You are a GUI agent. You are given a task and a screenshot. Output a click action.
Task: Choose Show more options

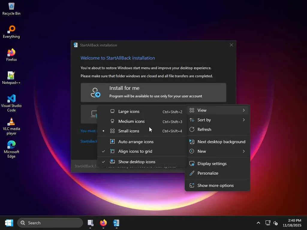click(x=217, y=185)
